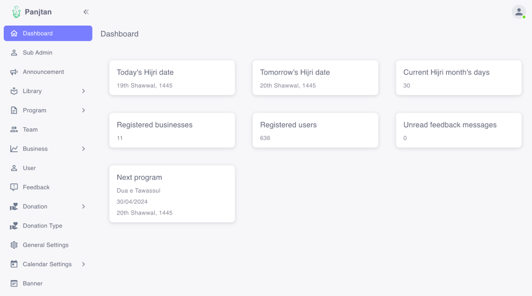
Task: Click the Team people icon
Action: click(x=14, y=129)
